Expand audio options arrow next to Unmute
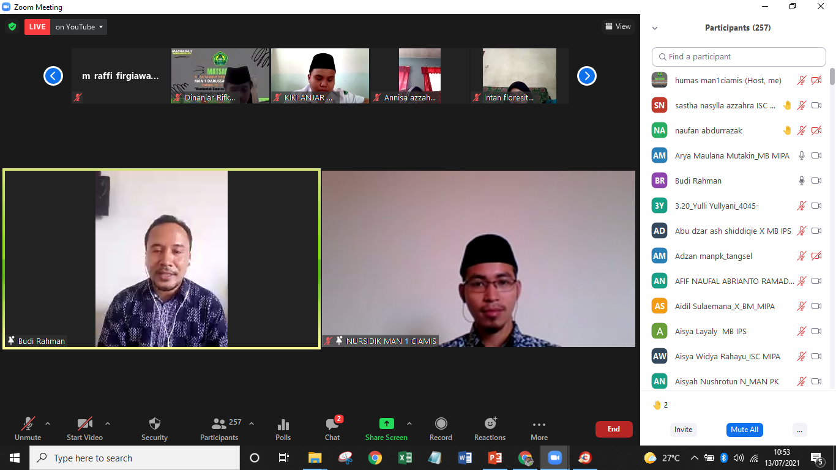 [x=48, y=423]
